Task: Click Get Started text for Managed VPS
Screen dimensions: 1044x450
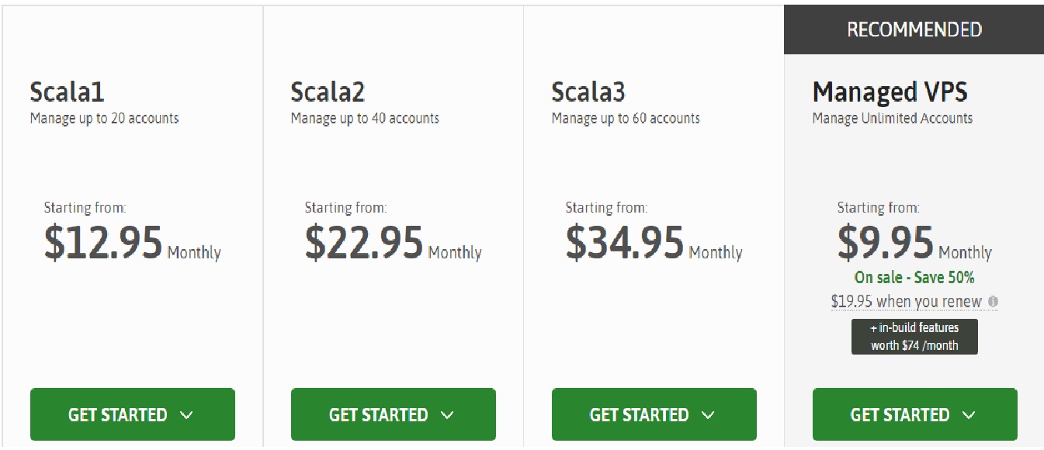Action: [x=900, y=415]
